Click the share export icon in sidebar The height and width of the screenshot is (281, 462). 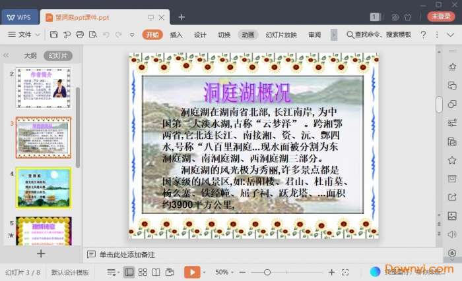click(452, 197)
